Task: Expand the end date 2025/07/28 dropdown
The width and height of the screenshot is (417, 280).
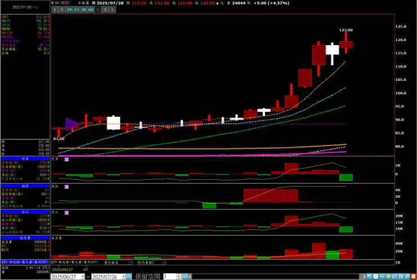Action: click(123, 277)
